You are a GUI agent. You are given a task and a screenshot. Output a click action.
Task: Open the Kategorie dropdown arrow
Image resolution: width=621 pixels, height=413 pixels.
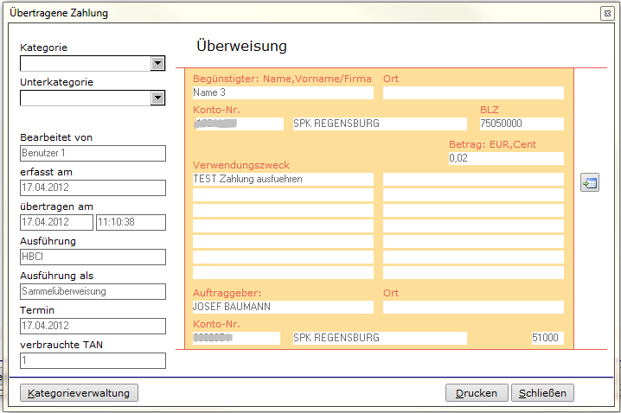pos(157,63)
